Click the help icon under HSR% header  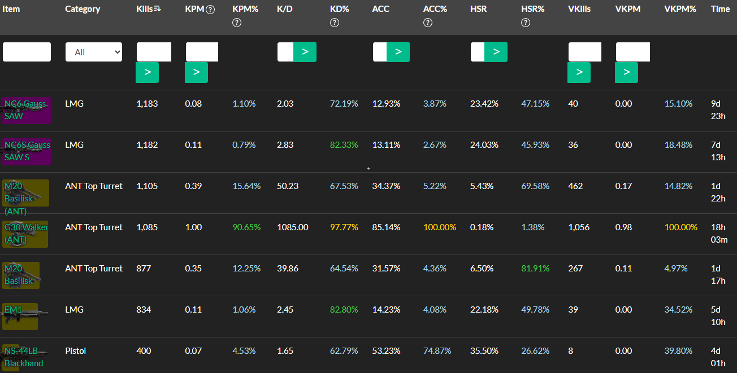tap(526, 23)
